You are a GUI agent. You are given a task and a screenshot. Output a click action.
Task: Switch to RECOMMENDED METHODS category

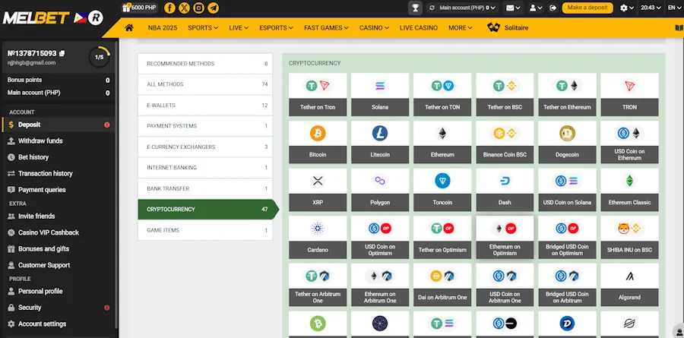[205, 64]
